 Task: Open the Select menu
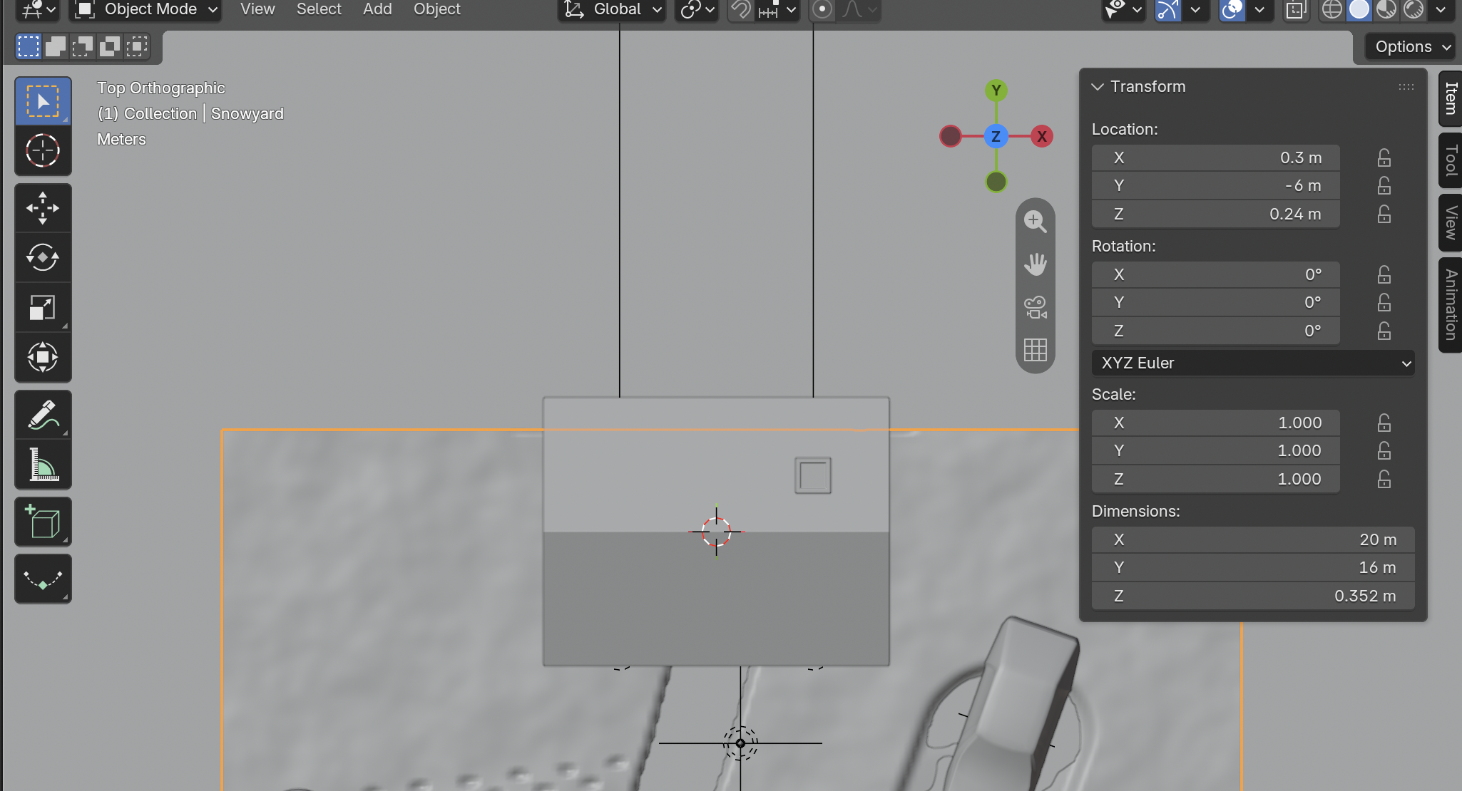click(x=319, y=9)
